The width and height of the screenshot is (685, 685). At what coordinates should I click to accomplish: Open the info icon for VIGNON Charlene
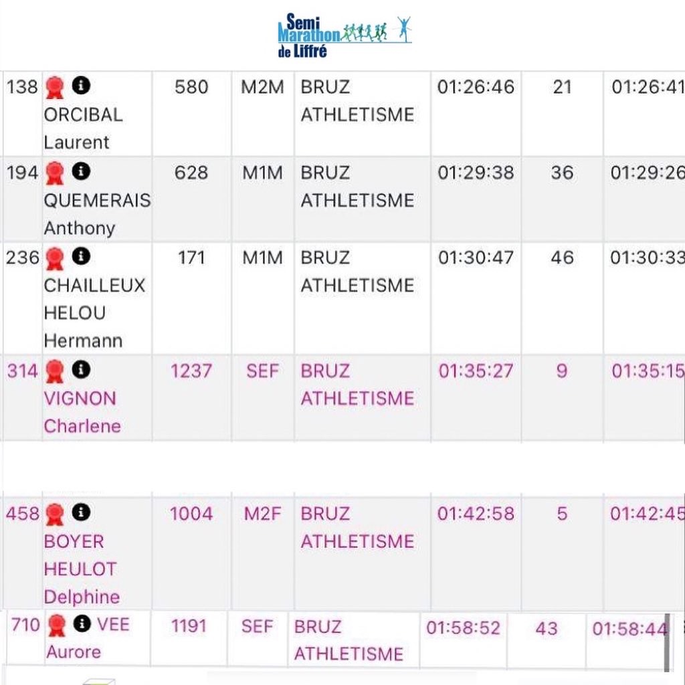coord(81,369)
